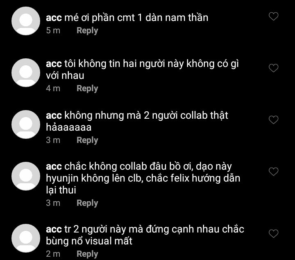Image resolution: width=295 pixels, height=260 pixels.
Task: Open avatar of the 'dàn nam thần' commenter
Action: click(x=26, y=21)
